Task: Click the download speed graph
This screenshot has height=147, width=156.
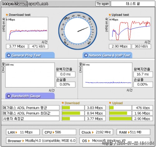Action: [27, 29]
